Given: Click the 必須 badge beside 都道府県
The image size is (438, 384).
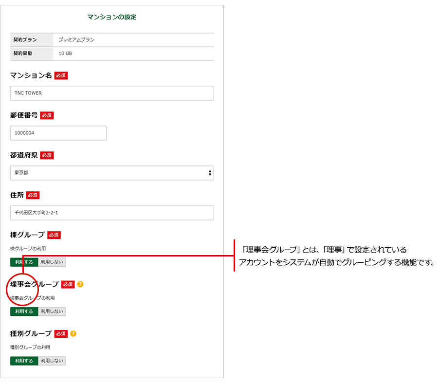Looking at the screenshot, I should point(47,155).
